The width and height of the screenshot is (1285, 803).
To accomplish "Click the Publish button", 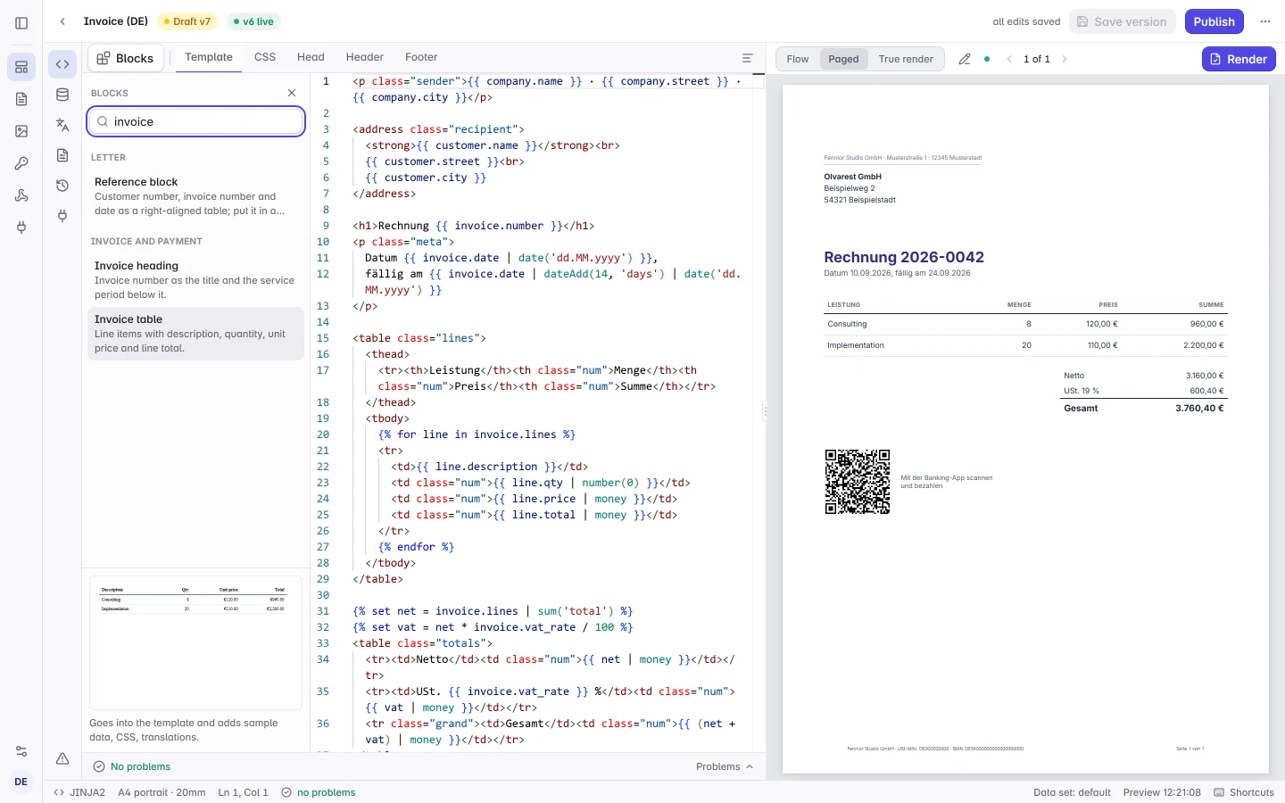I will click(1215, 21).
